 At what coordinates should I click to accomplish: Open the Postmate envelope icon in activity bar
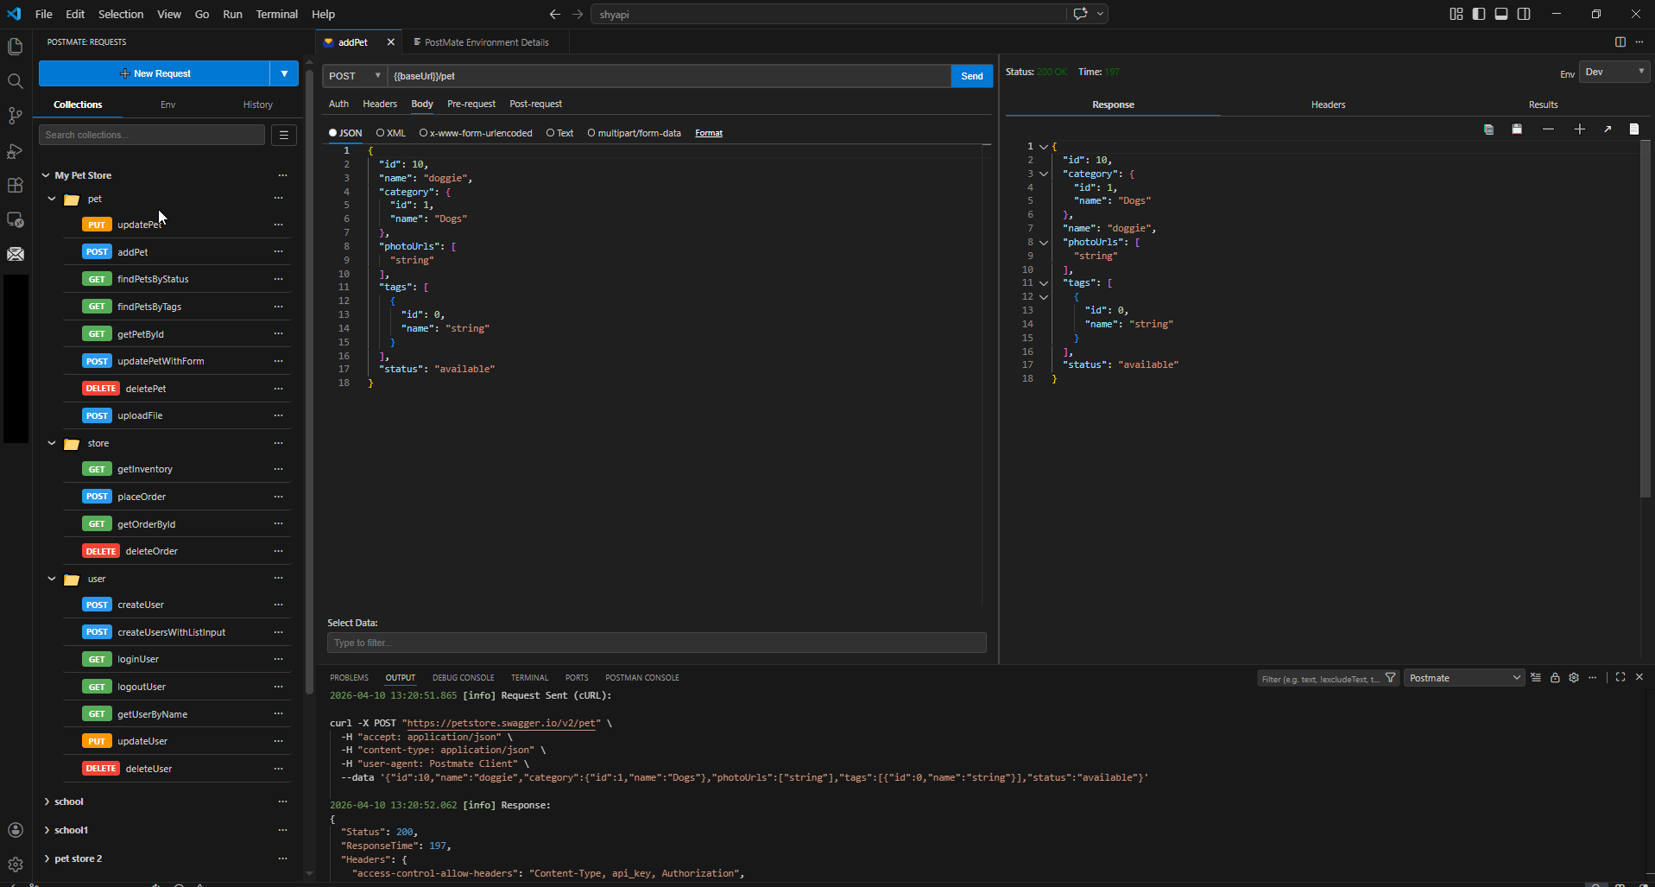(16, 254)
